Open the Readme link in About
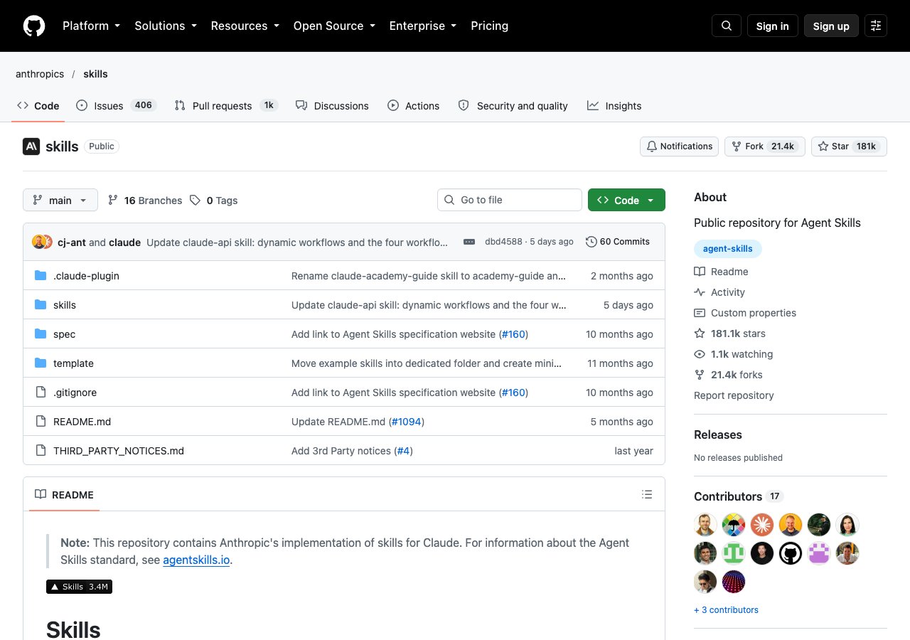910x640 pixels. [721, 272]
